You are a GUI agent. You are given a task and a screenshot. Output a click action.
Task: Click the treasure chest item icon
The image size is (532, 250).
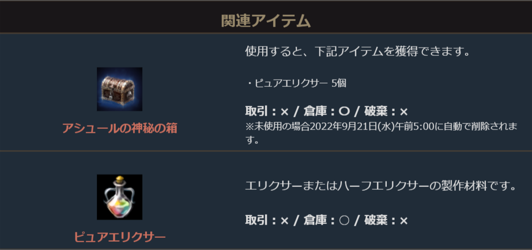(x=119, y=89)
